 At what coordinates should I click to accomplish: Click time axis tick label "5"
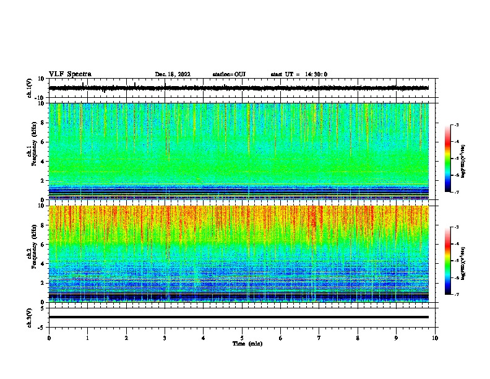[x=242, y=338]
